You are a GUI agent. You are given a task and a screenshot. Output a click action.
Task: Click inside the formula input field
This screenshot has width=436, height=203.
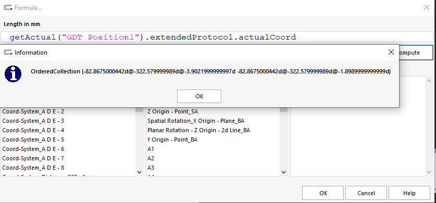coord(217,37)
